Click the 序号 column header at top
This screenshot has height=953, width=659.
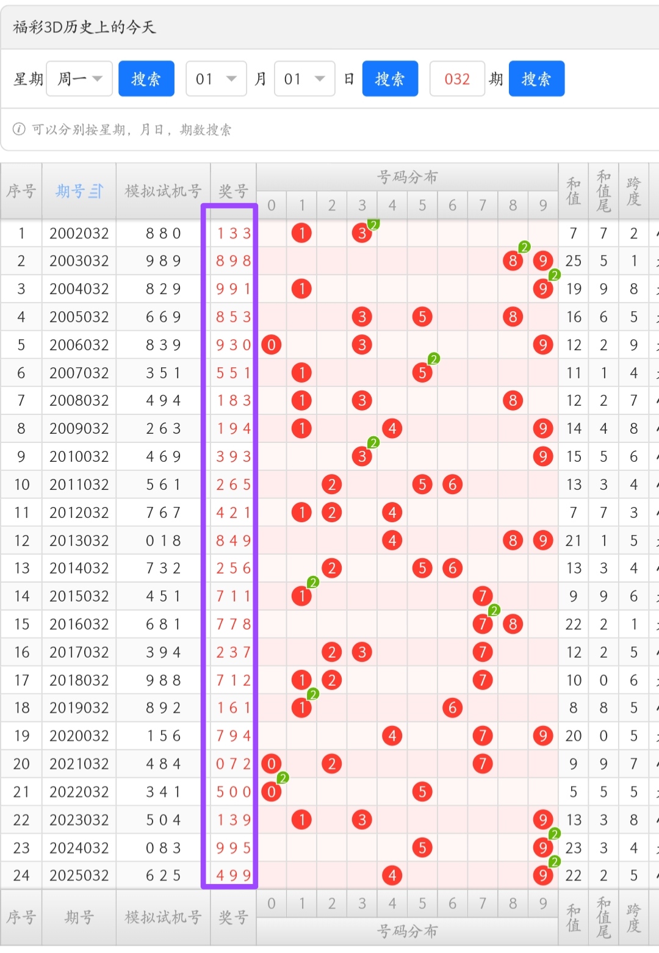tap(21, 191)
